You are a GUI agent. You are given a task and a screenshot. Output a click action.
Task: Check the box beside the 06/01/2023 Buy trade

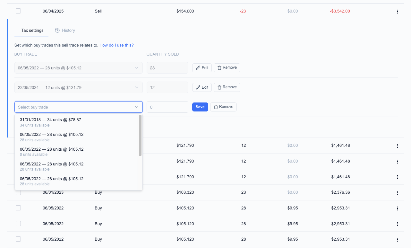point(18,192)
